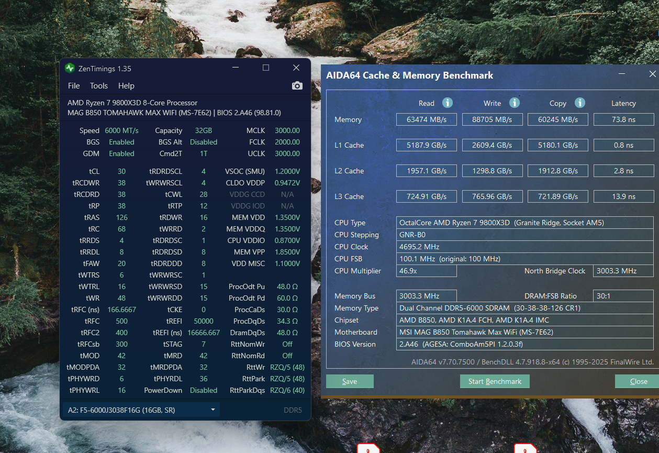Open the Tools menu in ZenTimings
659x453 pixels.
(x=99, y=86)
